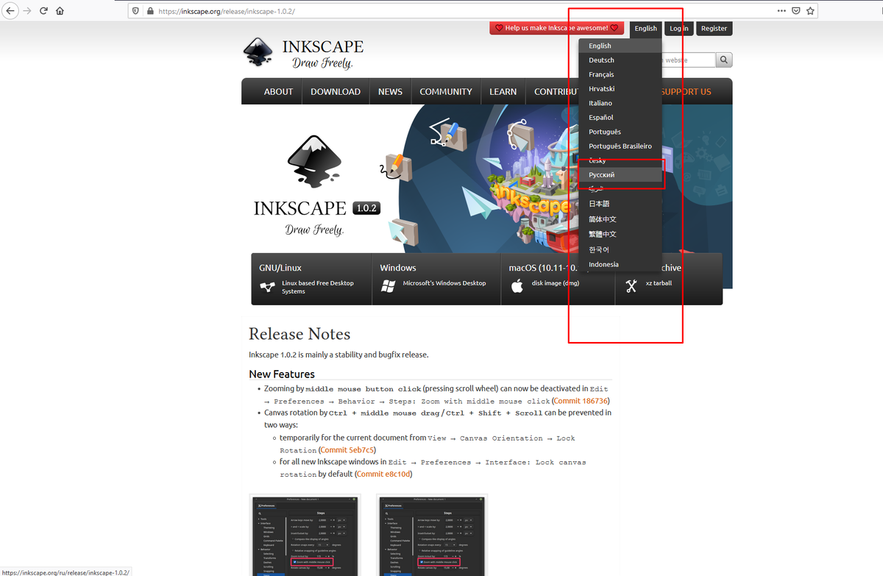
Task: Open the page actions three-dots menu
Action: 781,11
